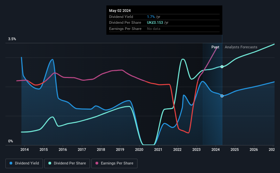The height and width of the screenshot is (173, 280).
Task: Click the blue Dividend Yield legend dot
Action: 11,163
